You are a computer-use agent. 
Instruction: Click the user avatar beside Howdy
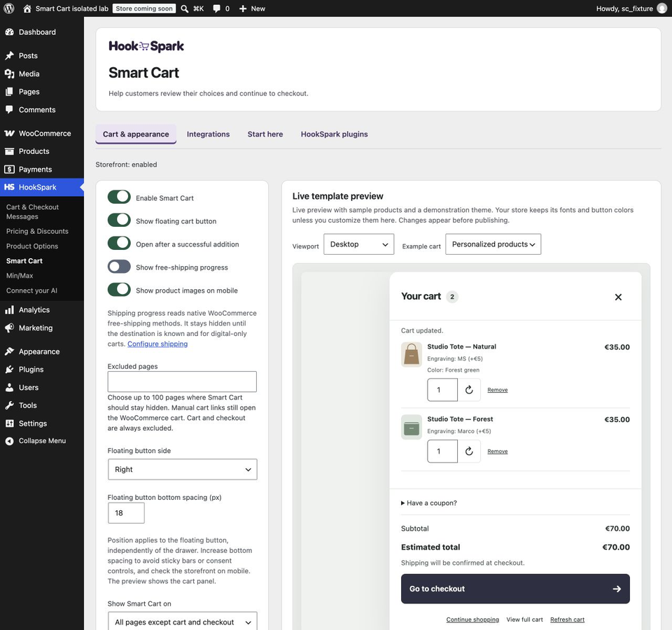tap(662, 8)
